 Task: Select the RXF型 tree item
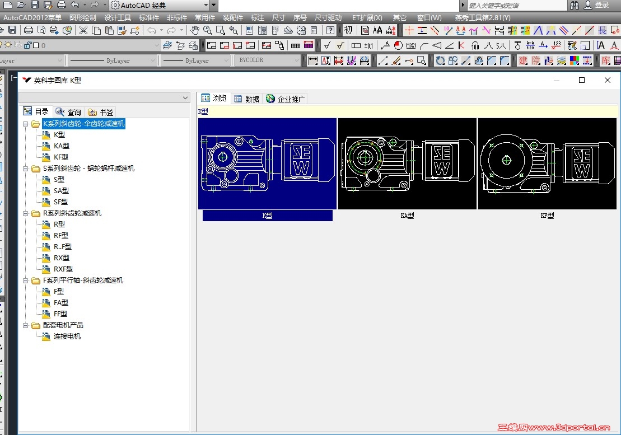(63, 269)
